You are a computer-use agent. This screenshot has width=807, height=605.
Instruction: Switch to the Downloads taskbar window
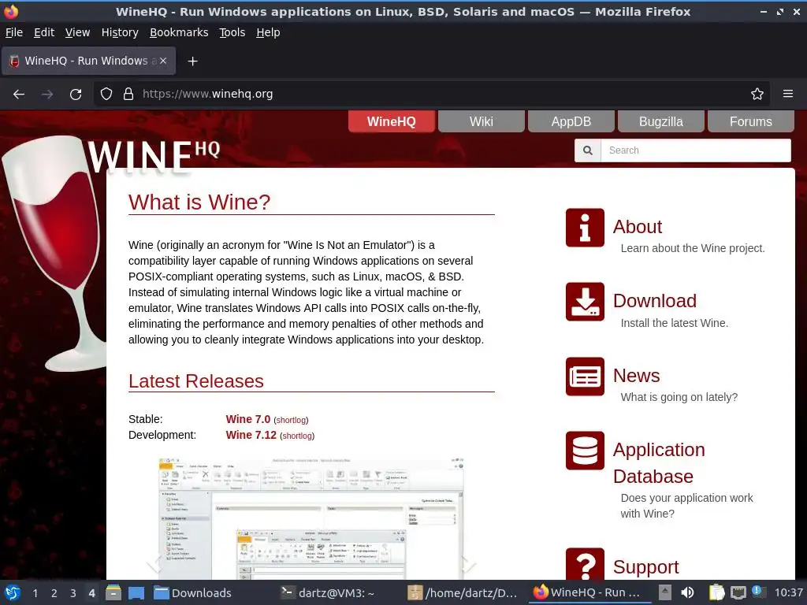point(211,592)
